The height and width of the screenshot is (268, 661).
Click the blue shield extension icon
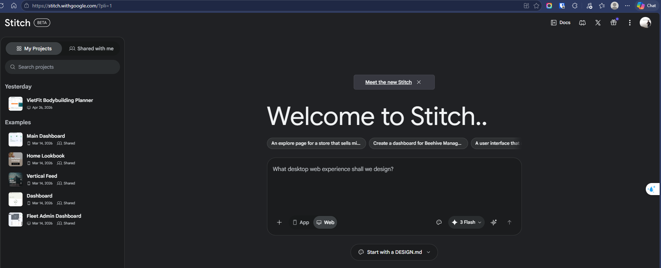pyautogui.click(x=562, y=6)
